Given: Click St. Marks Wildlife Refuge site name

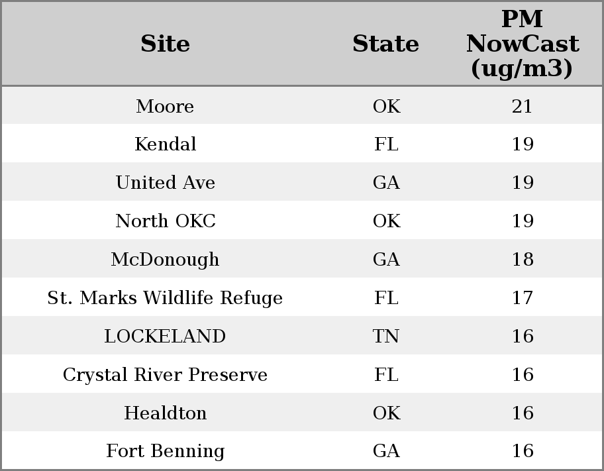Looking at the screenshot, I should tap(165, 297).
